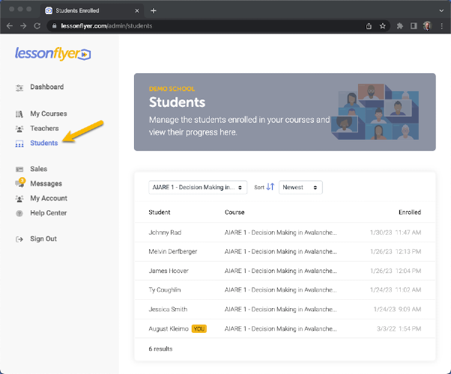Close the Students Enrolled tab
The image size is (451, 374).
coord(137,10)
